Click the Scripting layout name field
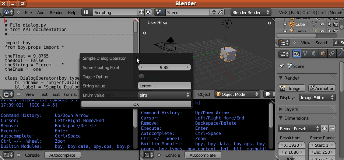Viewport: 344px width, 160px height. pos(115,13)
